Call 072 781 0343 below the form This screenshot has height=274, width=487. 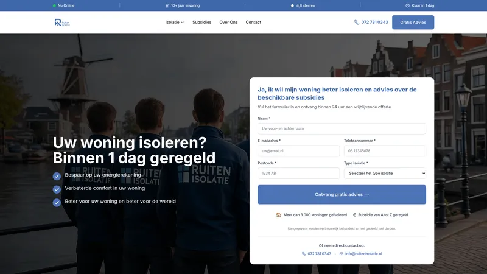[319, 254]
